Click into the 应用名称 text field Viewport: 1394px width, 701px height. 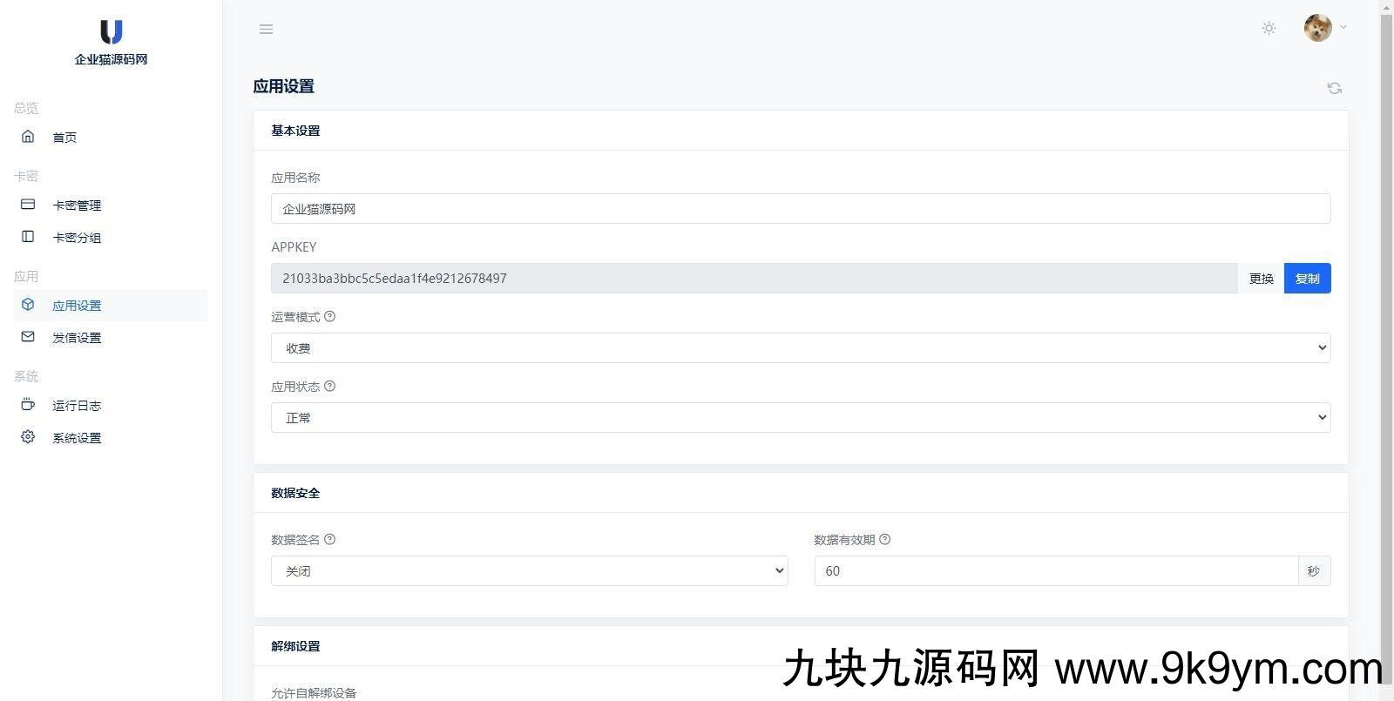coord(800,209)
